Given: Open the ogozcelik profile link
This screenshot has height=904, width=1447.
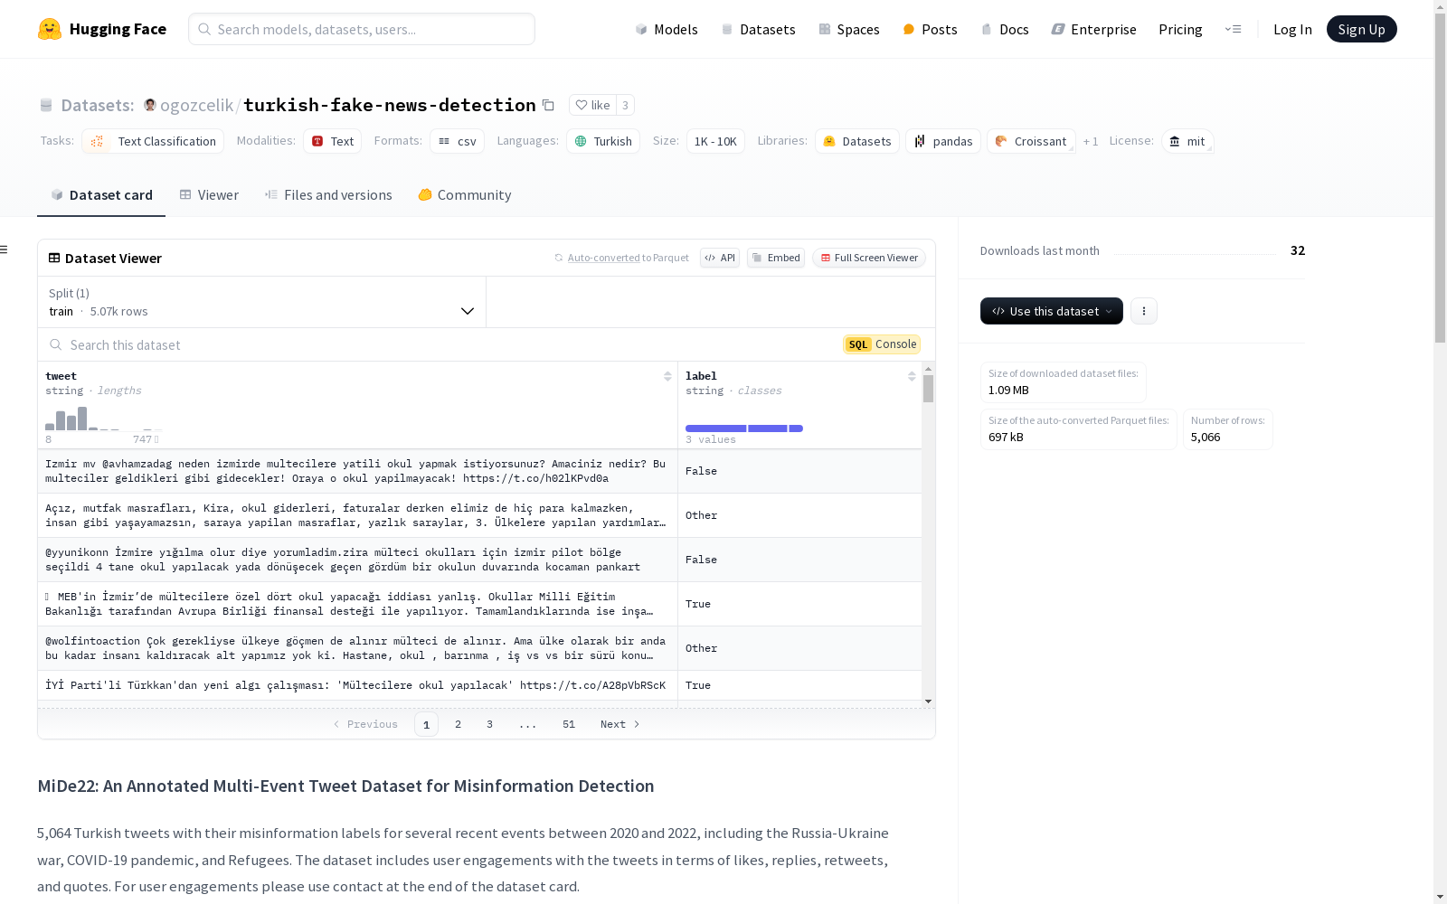Looking at the screenshot, I should [197, 105].
